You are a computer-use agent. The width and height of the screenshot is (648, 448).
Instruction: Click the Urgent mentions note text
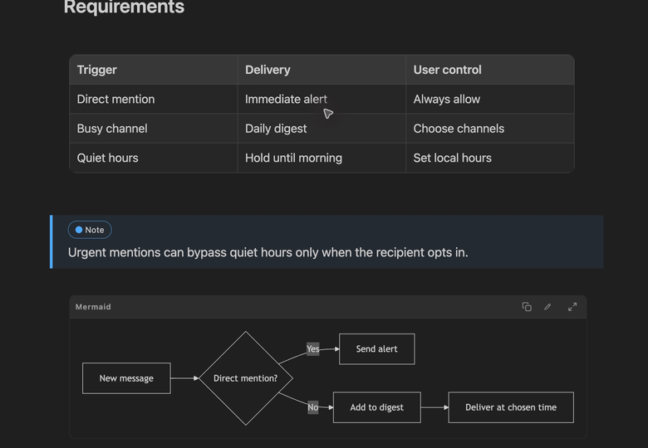point(268,252)
